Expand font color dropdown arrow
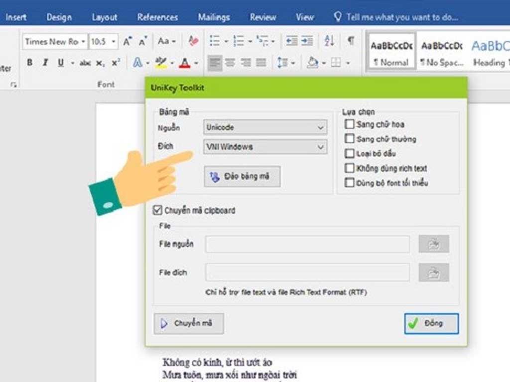 pos(196,63)
